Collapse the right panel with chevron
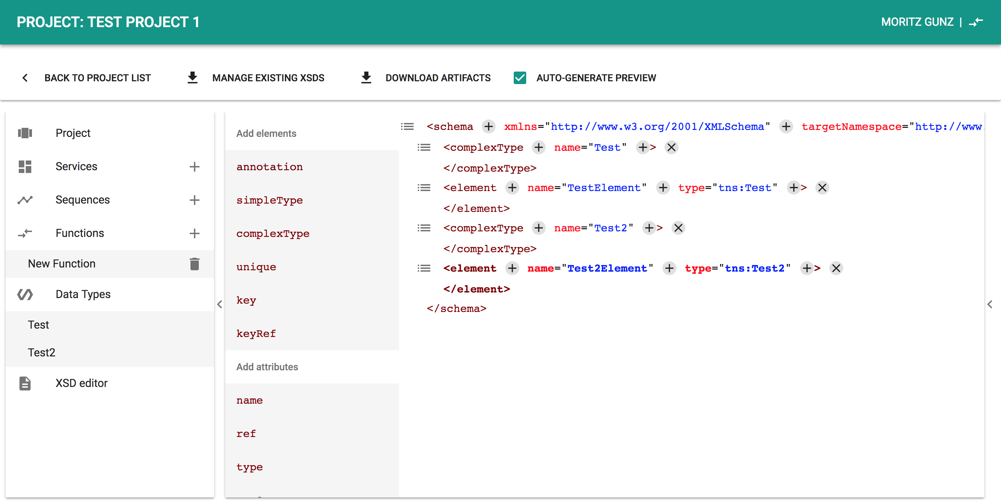 click(990, 305)
